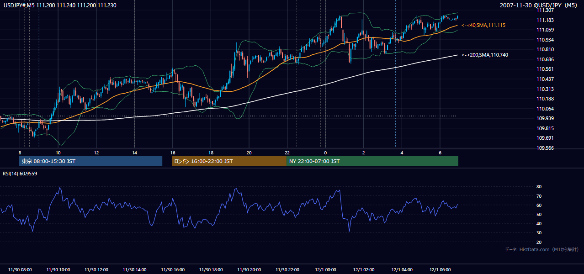Click the RSI(14) 60.9559 indicator label

(x=20, y=174)
